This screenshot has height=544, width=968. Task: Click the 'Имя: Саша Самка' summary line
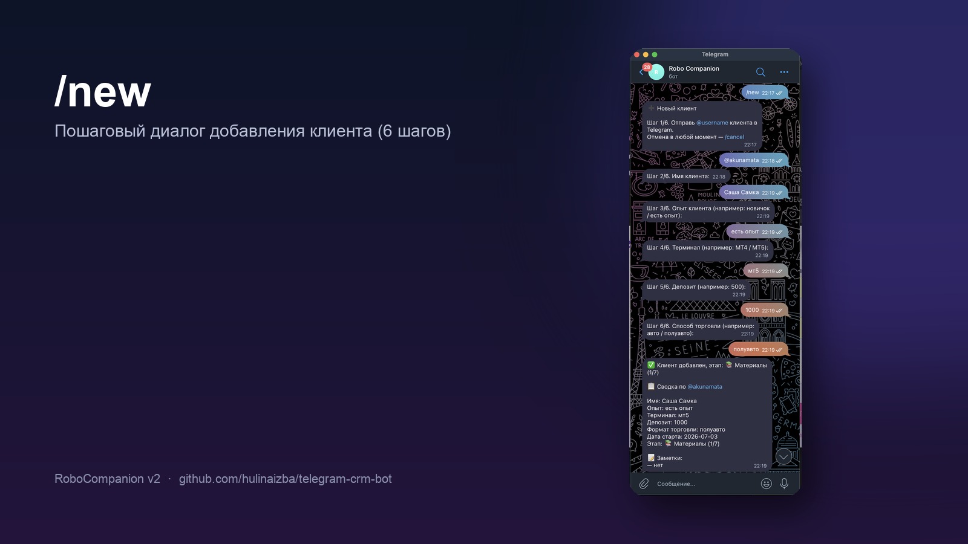(672, 401)
